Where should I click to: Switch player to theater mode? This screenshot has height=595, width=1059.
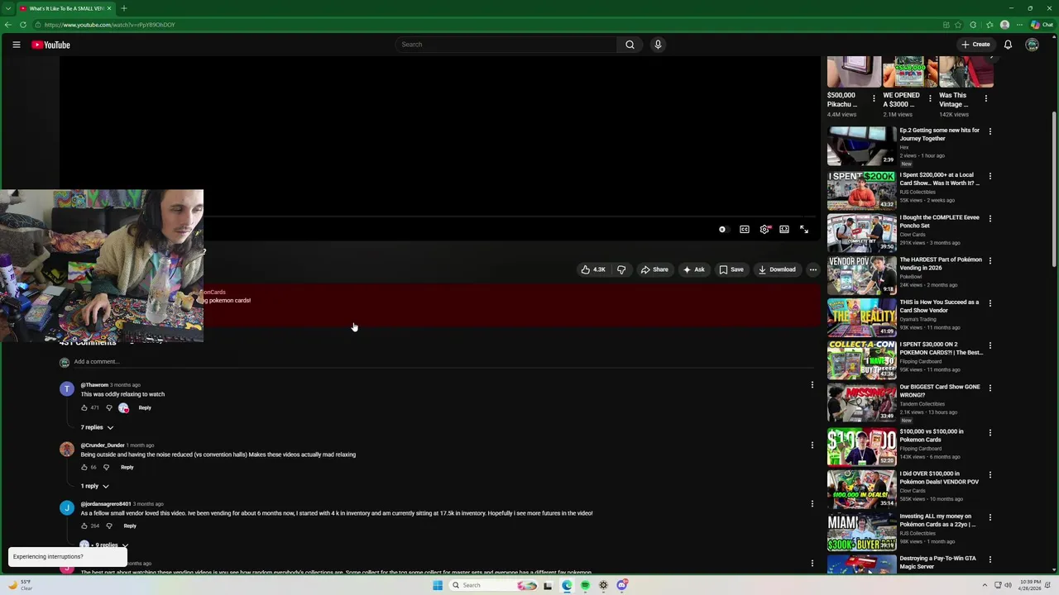[x=784, y=230]
